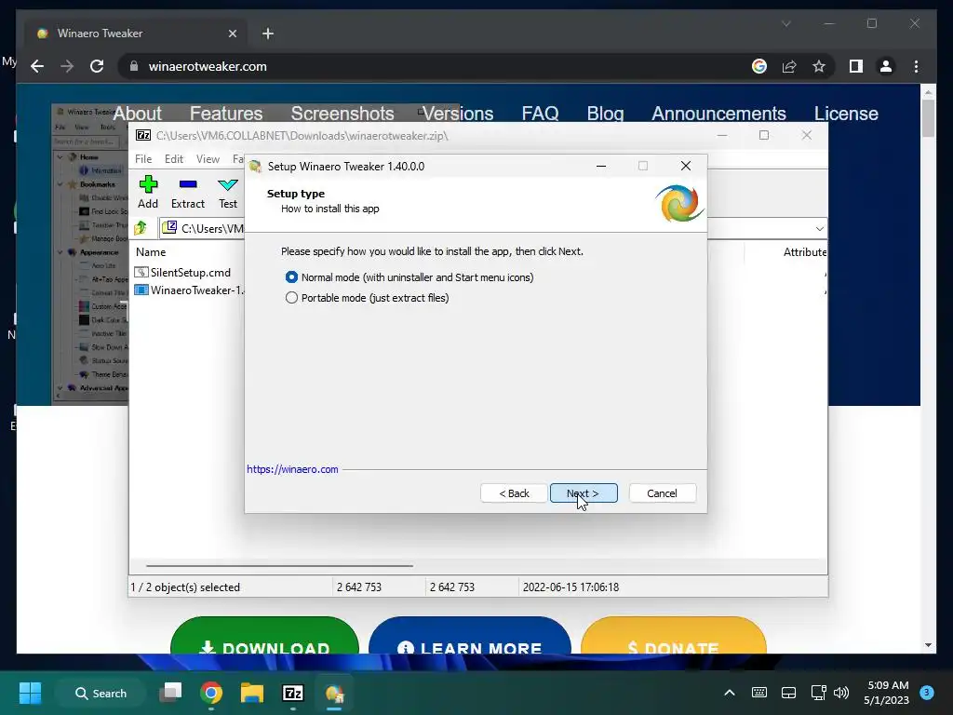The width and height of the screenshot is (953, 715).
Task: Click the Extract icon in 7-Zip toolbar
Action: [188, 184]
